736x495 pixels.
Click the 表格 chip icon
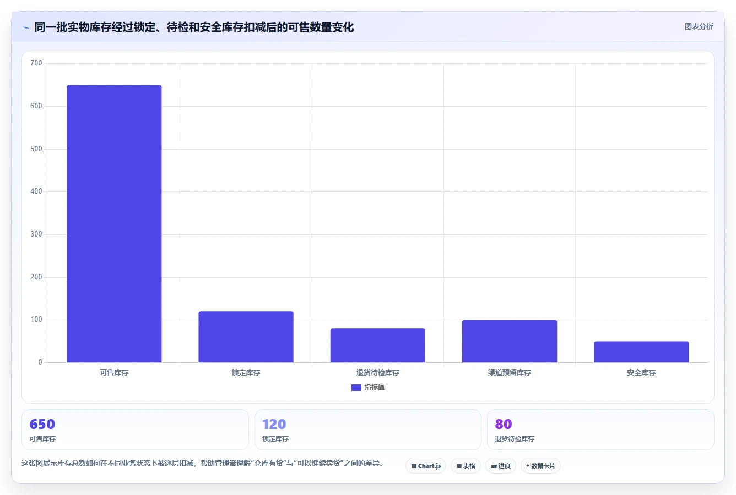[459, 466]
